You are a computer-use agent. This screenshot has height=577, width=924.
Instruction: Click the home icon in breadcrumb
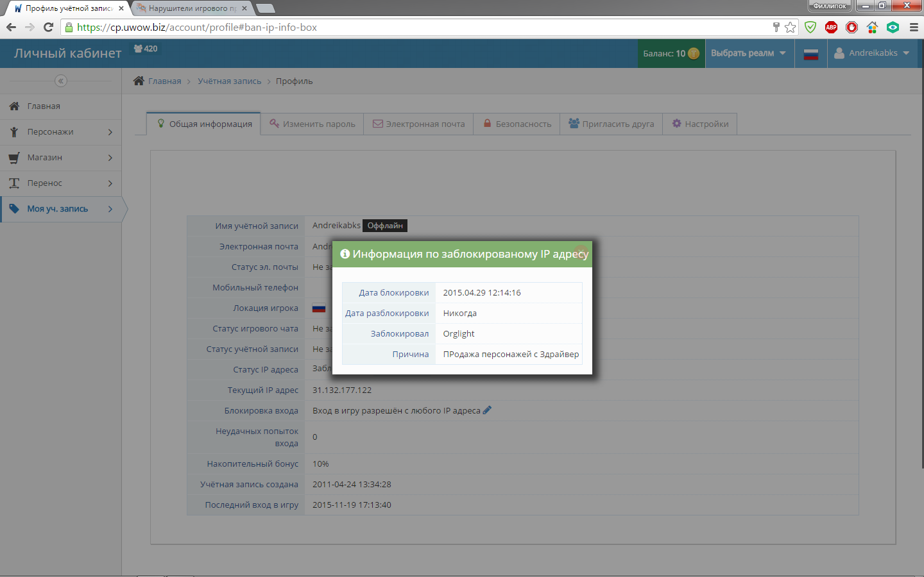tap(139, 81)
